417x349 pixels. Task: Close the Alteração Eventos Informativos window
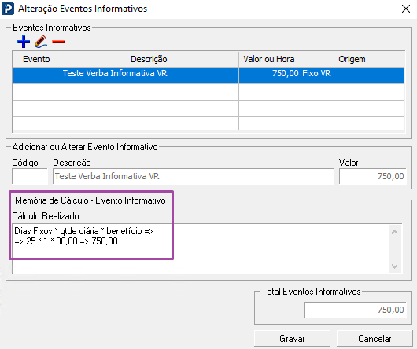pyautogui.click(x=405, y=9)
